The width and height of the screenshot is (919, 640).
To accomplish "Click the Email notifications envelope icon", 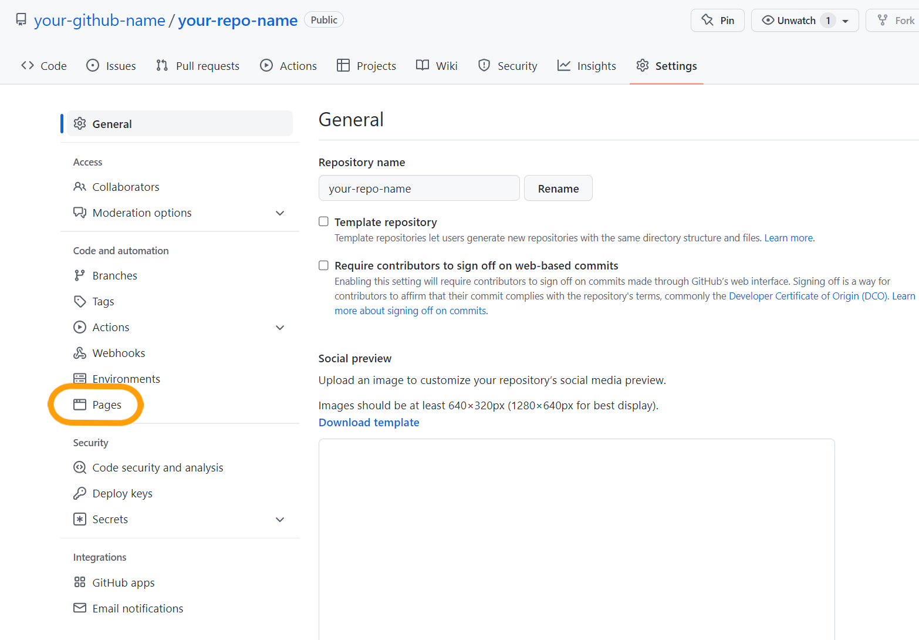I will click(79, 608).
